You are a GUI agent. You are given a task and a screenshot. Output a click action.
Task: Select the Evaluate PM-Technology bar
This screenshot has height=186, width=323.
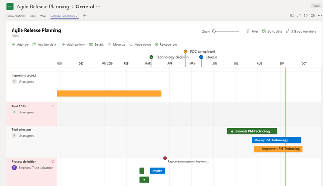pyautogui.click(x=252, y=131)
